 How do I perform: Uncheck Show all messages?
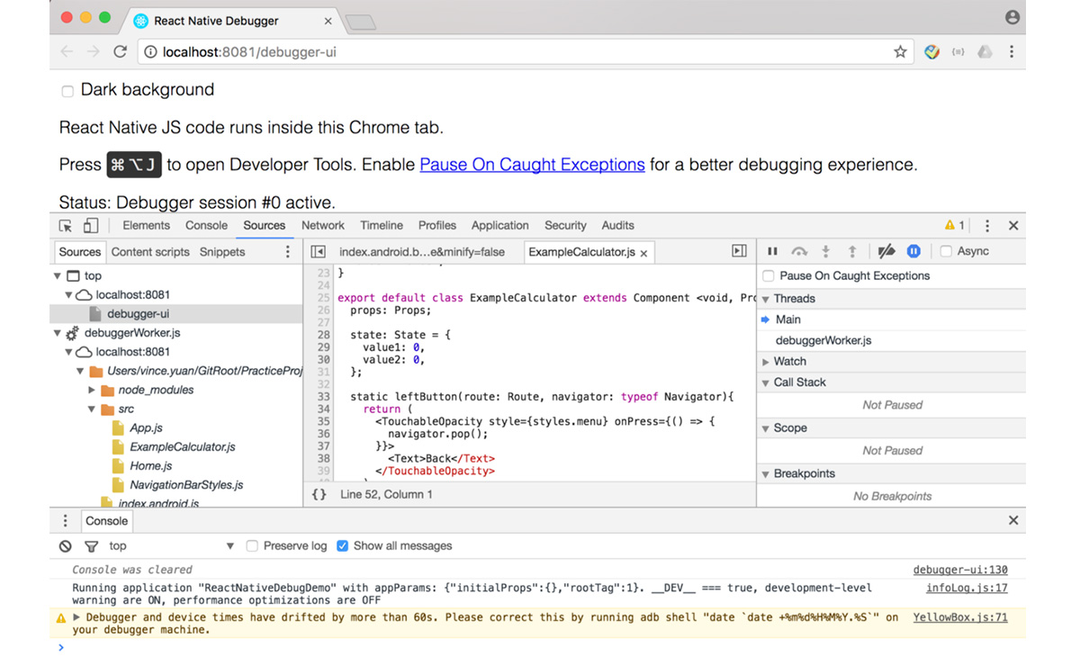tap(342, 546)
